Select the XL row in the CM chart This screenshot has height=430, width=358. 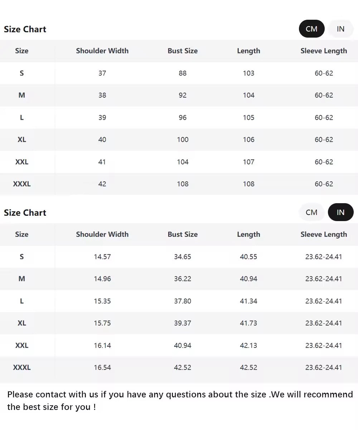(22, 140)
